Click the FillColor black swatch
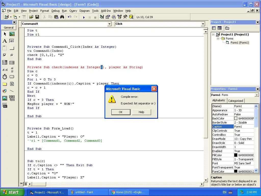261x196 pixels. [236, 155]
